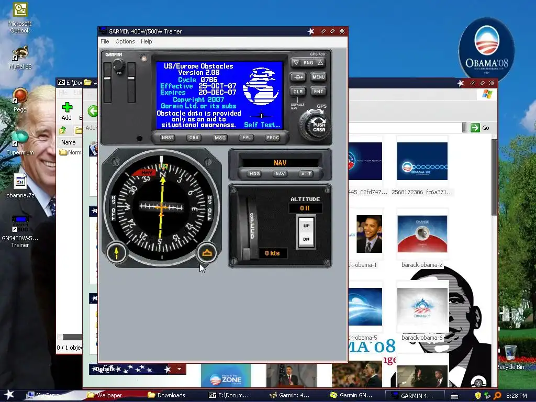Open the File menu in Garmin Trainer

(x=105, y=41)
